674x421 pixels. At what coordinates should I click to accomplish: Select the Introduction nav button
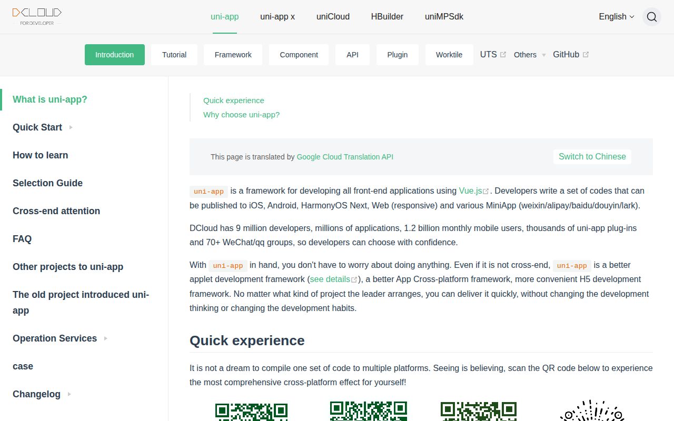115,55
